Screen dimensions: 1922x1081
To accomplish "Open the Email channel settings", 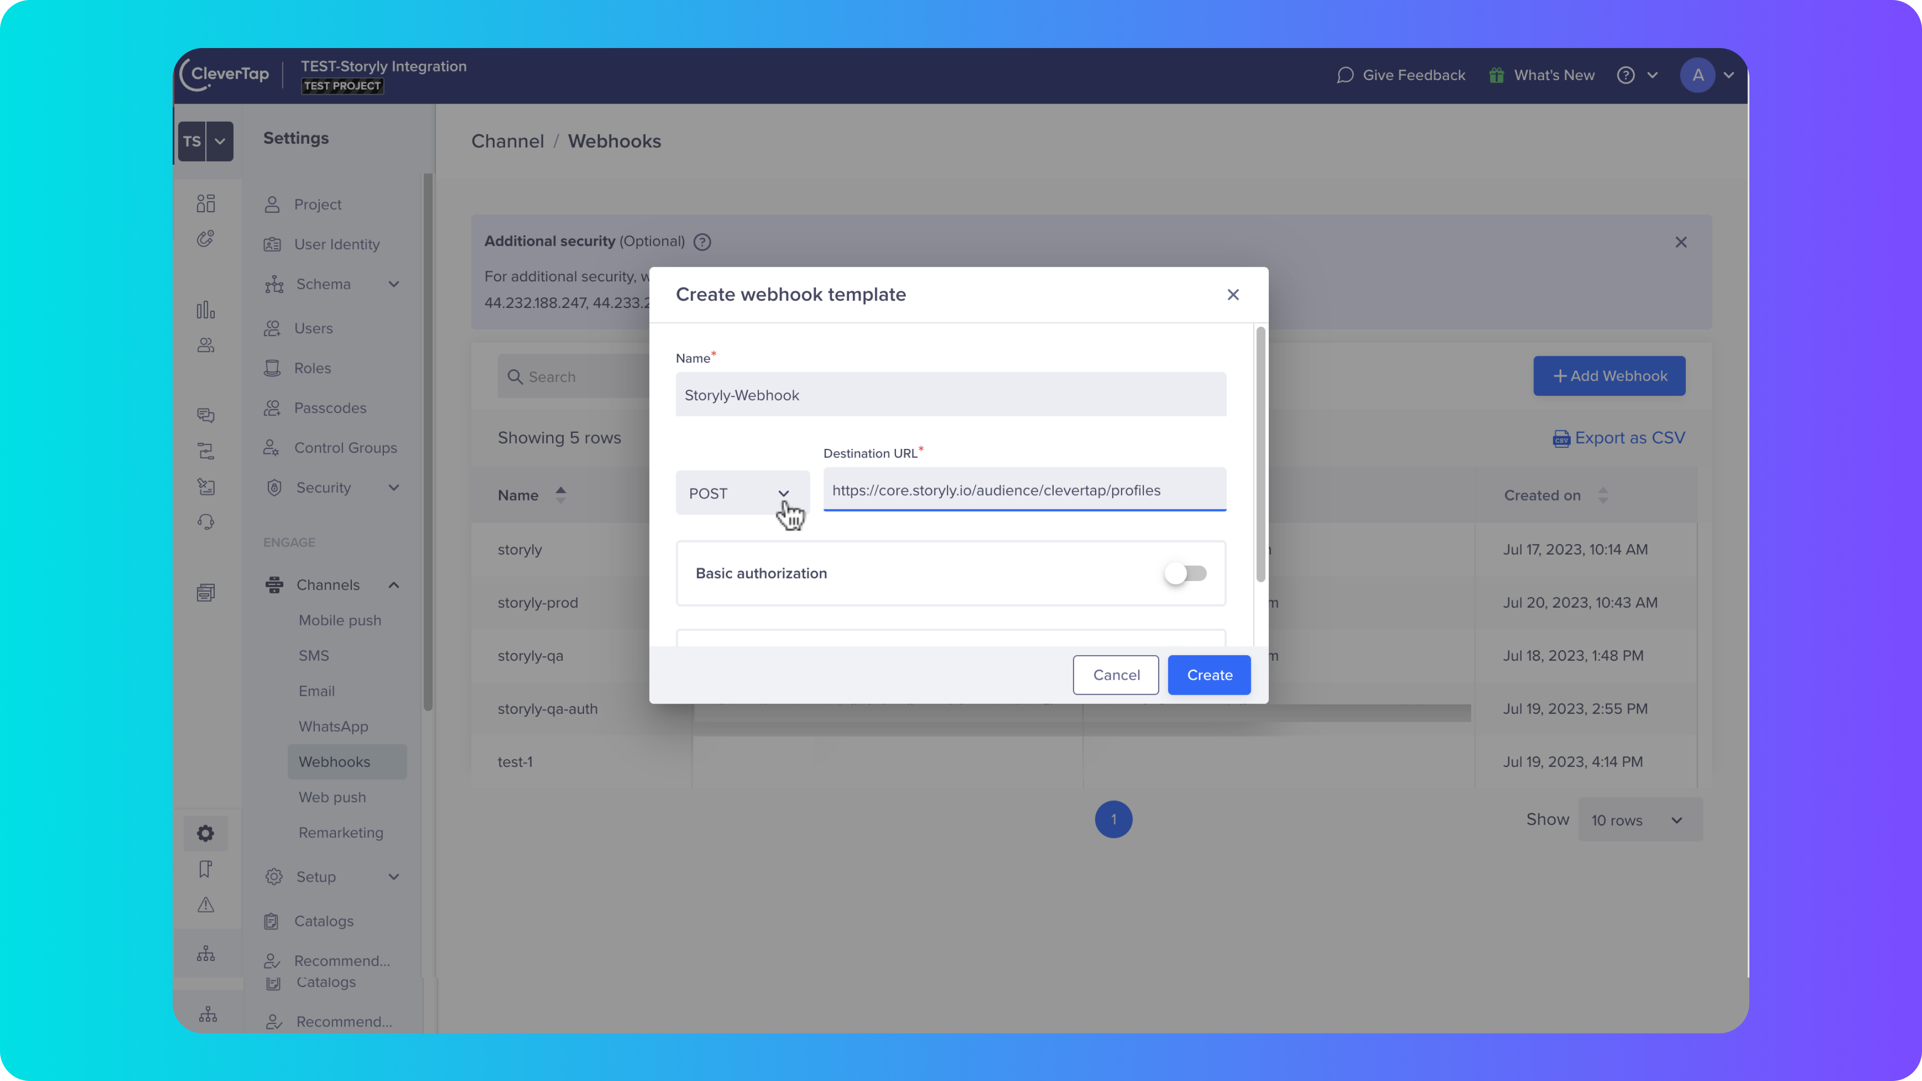I will [316, 691].
